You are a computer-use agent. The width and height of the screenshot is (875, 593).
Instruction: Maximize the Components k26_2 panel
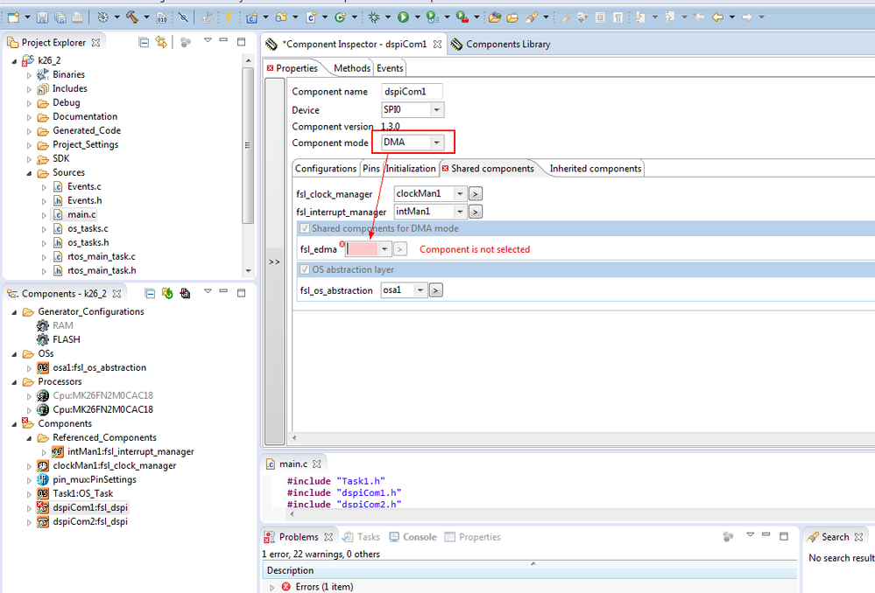point(241,293)
